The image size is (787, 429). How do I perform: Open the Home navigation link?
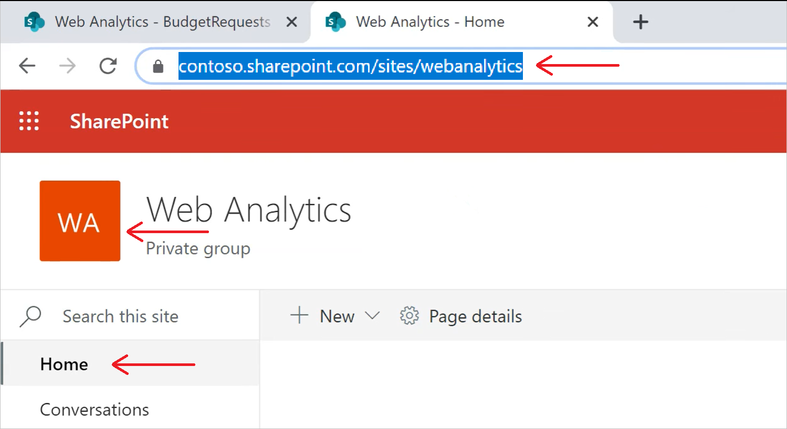pyautogui.click(x=64, y=363)
